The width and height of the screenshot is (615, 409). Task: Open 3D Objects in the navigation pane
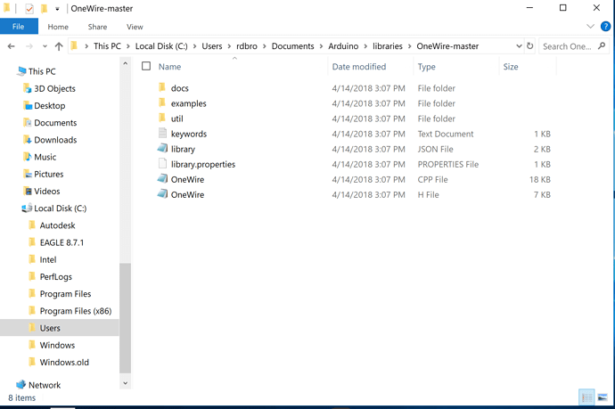coord(54,88)
